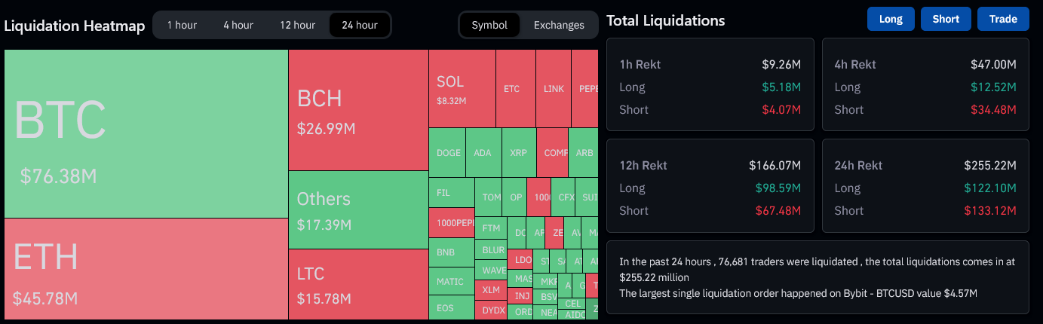Click the blue Long button

coord(891,20)
